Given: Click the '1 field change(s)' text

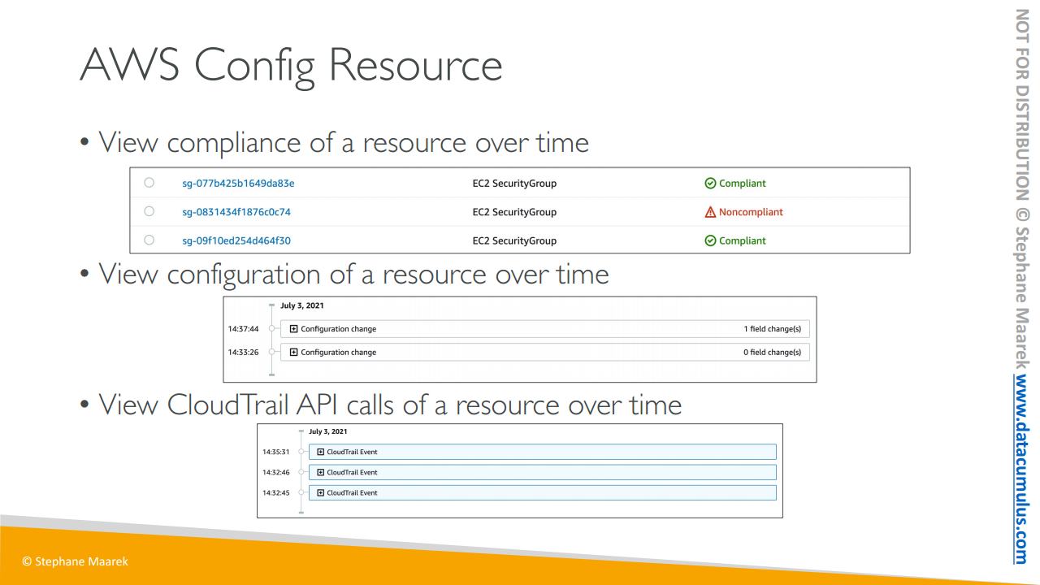Looking at the screenshot, I should click(772, 329).
